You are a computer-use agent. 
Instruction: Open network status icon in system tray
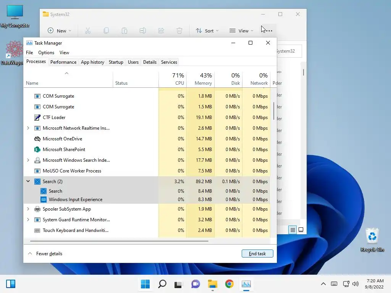click(346, 284)
